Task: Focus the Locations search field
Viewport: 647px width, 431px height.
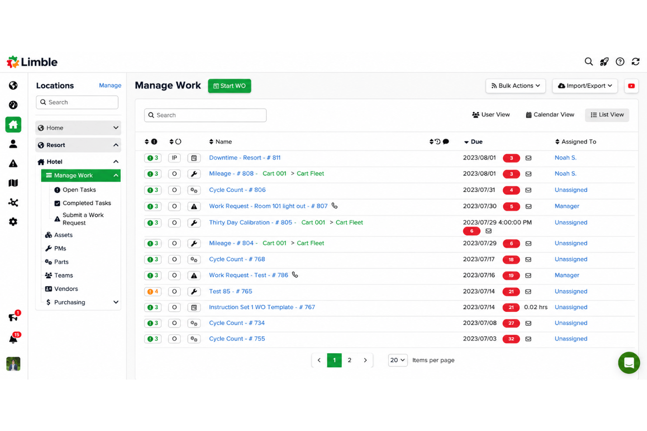Action: [77, 102]
